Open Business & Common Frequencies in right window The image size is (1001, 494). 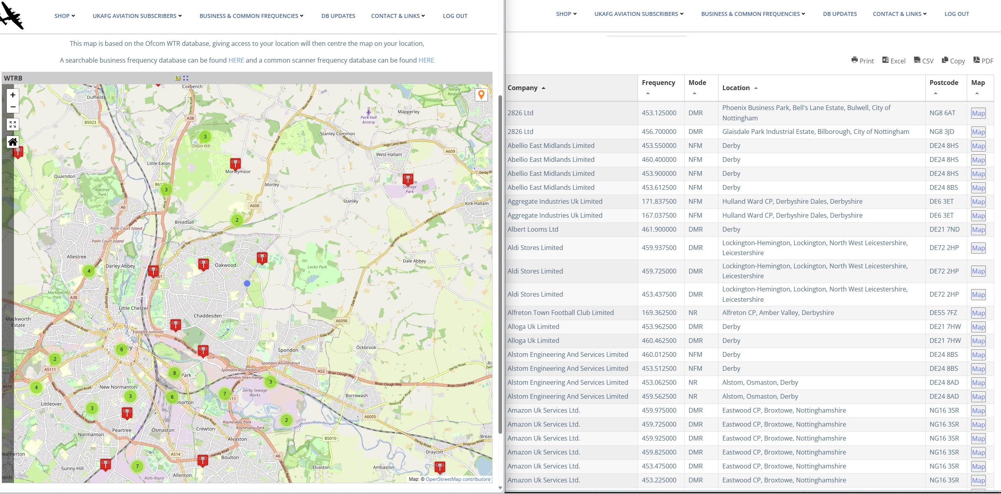pos(753,14)
